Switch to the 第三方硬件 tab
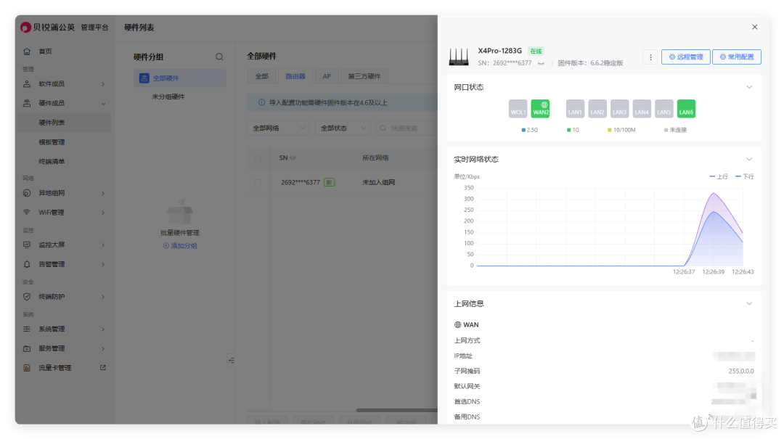 point(364,76)
